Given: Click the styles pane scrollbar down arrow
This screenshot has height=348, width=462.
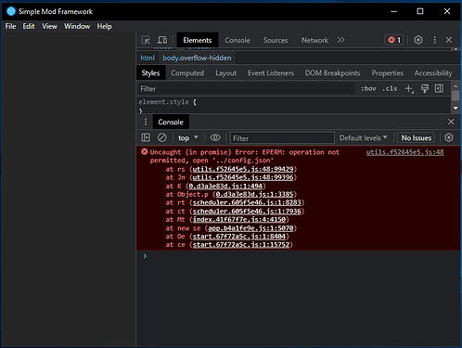Looking at the screenshot, I should click(x=456, y=108).
